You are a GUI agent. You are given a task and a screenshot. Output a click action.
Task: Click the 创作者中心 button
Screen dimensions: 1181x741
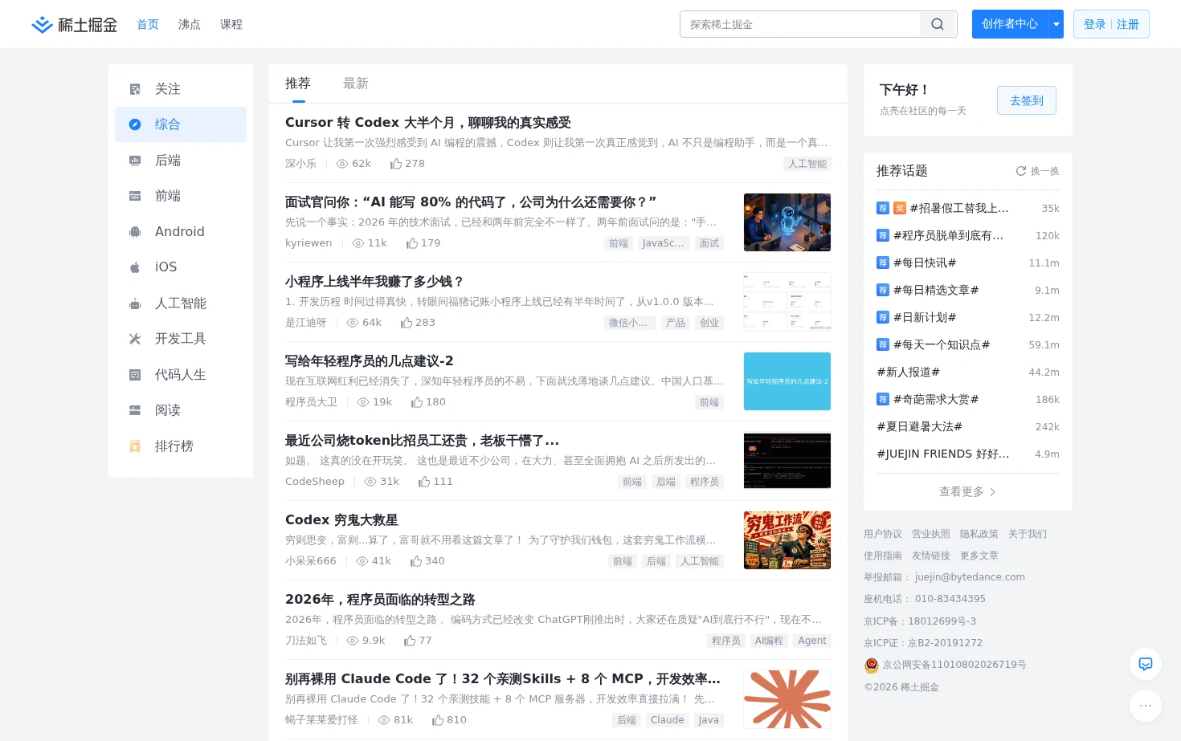coord(1010,24)
